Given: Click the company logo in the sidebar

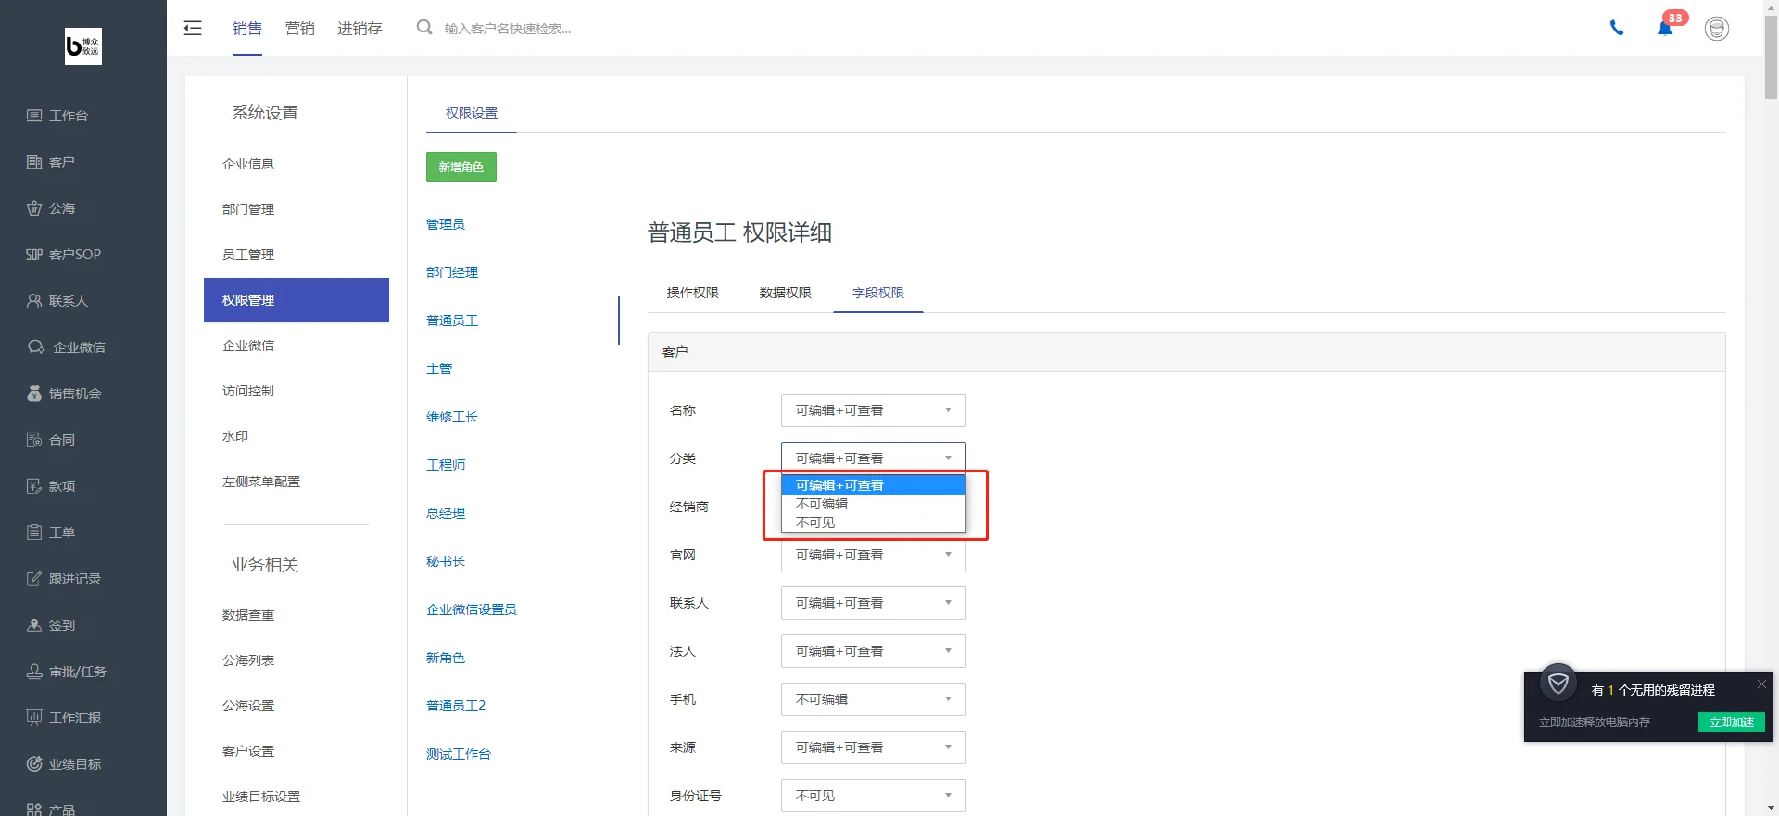Looking at the screenshot, I should point(83,46).
